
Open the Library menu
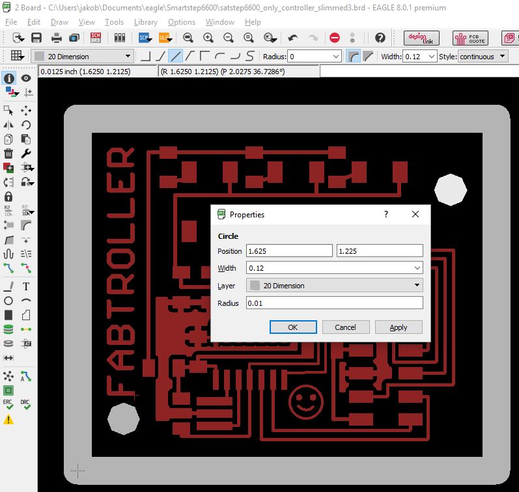pyautogui.click(x=145, y=22)
